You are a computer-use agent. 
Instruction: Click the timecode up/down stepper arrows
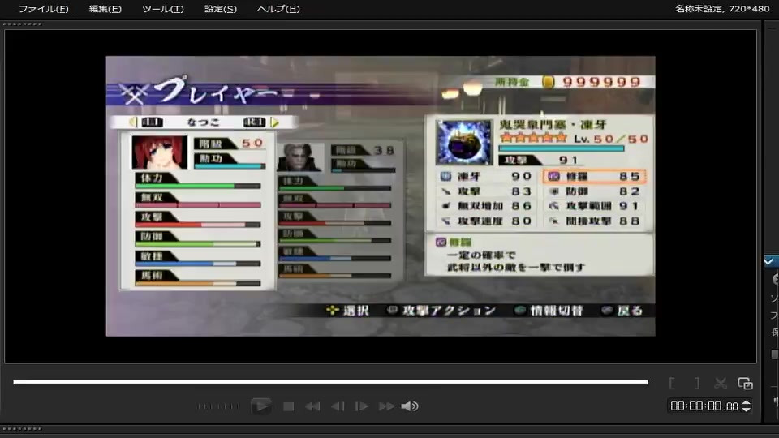pyautogui.click(x=746, y=406)
